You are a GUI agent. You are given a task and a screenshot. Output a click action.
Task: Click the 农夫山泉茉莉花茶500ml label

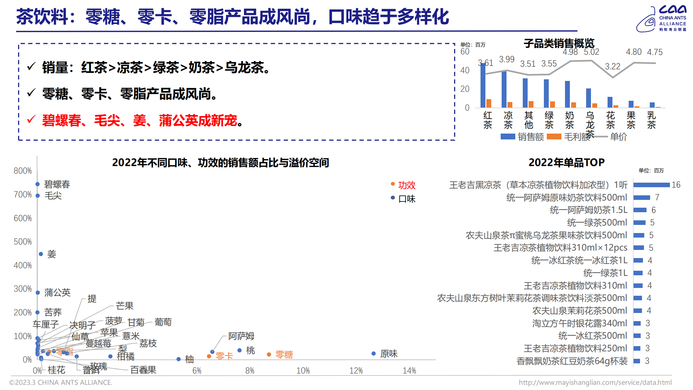(x=580, y=311)
